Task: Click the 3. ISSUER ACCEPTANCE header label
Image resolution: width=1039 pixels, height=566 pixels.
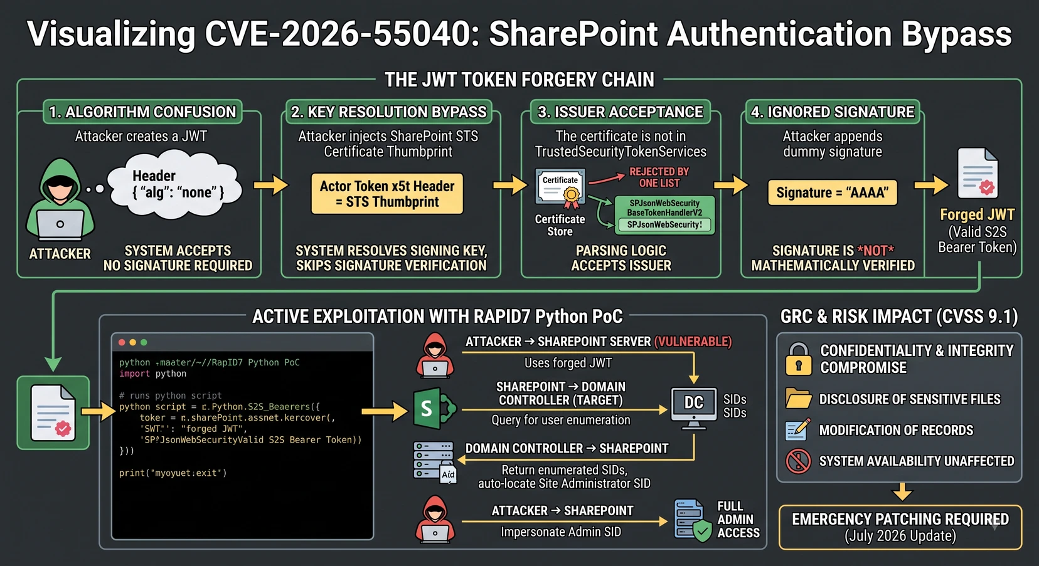Action: pyautogui.click(x=621, y=112)
